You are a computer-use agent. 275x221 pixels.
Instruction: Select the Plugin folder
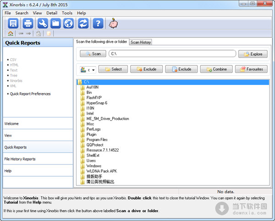[x=91, y=134]
